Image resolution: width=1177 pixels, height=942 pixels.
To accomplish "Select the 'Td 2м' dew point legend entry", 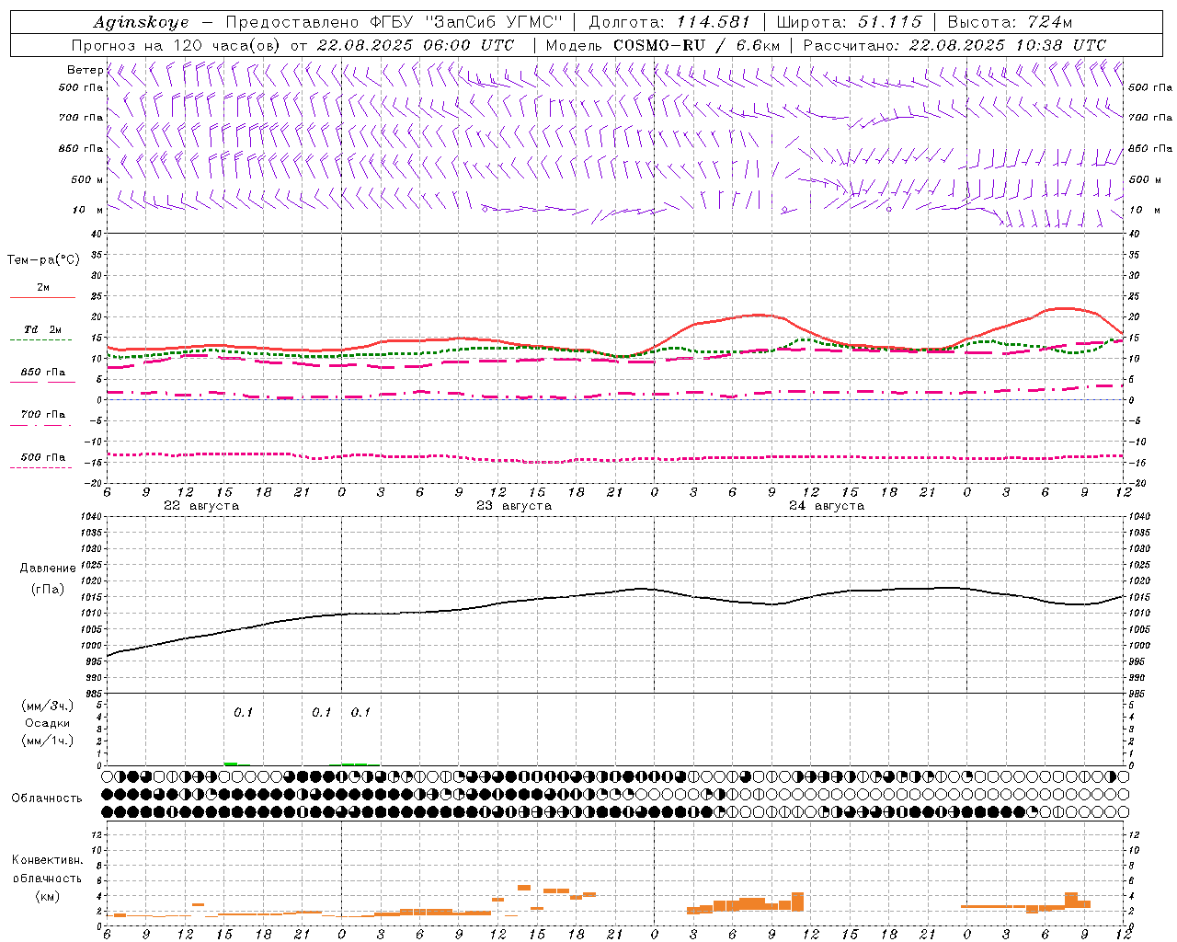I will [x=43, y=329].
